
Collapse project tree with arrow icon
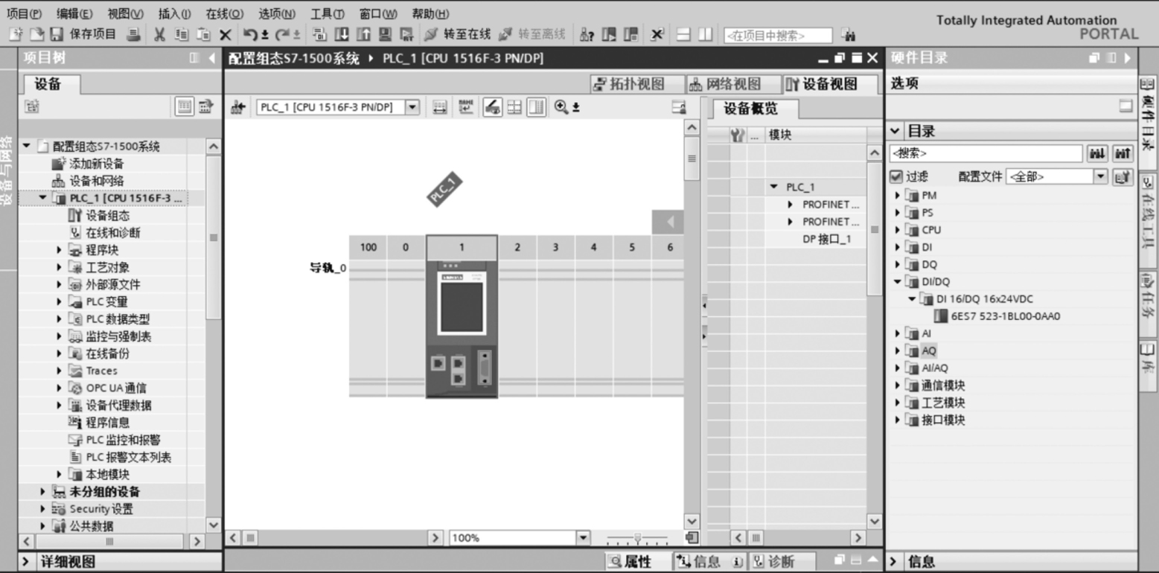coord(211,58)
